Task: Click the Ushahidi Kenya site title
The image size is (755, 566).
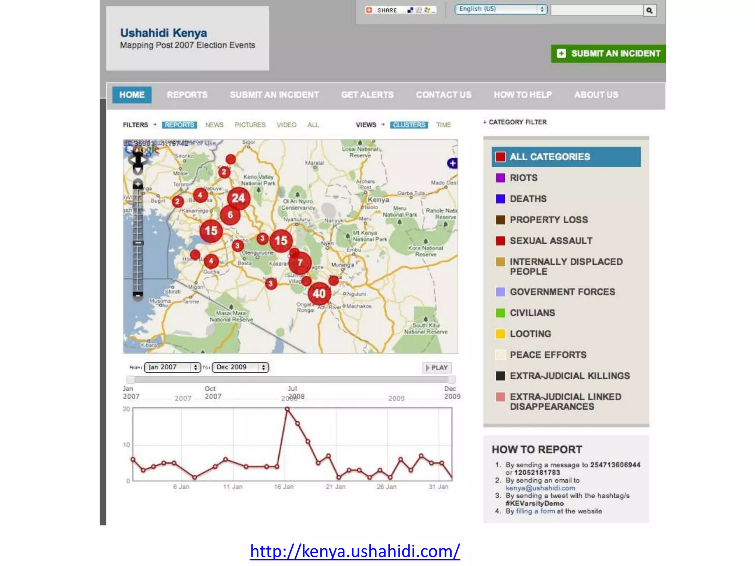Action: tap(163, 33)
